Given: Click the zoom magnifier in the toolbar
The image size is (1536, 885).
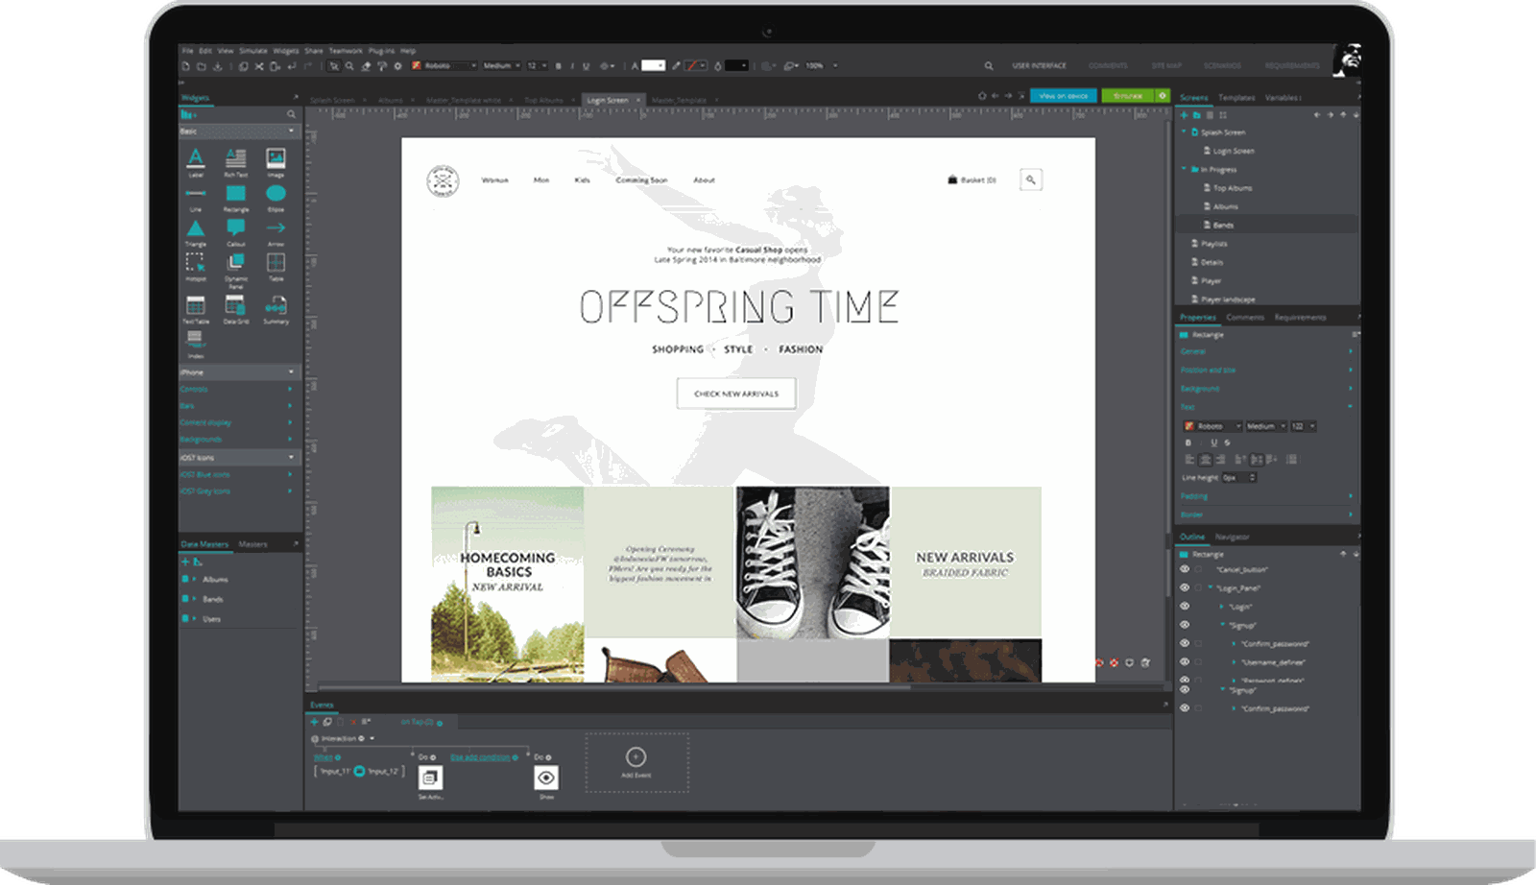Looking at the screenshot, I should (349, 66).
